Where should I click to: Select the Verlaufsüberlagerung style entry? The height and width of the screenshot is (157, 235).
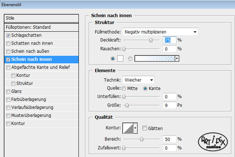point(41,107)
